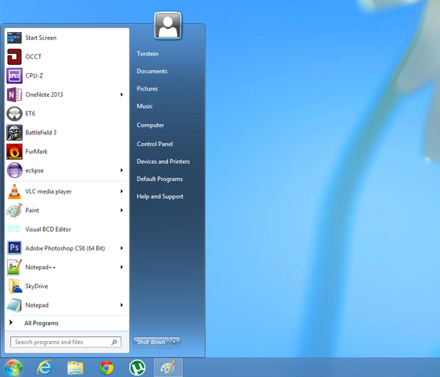Select the 'FurMark' program label
Image resolution: width=440 pixels, height=377 pixels.
coord(37,151)
